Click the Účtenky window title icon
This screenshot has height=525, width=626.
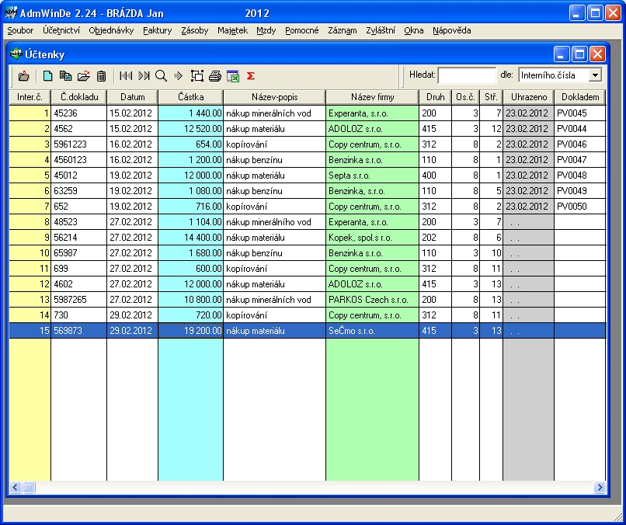click(16, 54)
